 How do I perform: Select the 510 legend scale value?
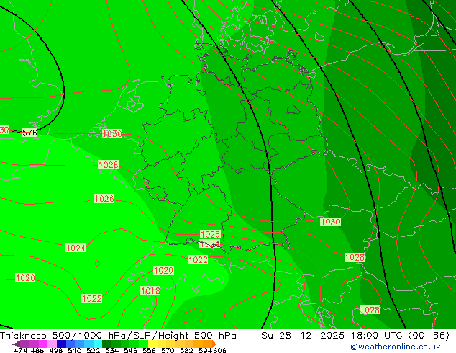[75, 350]
